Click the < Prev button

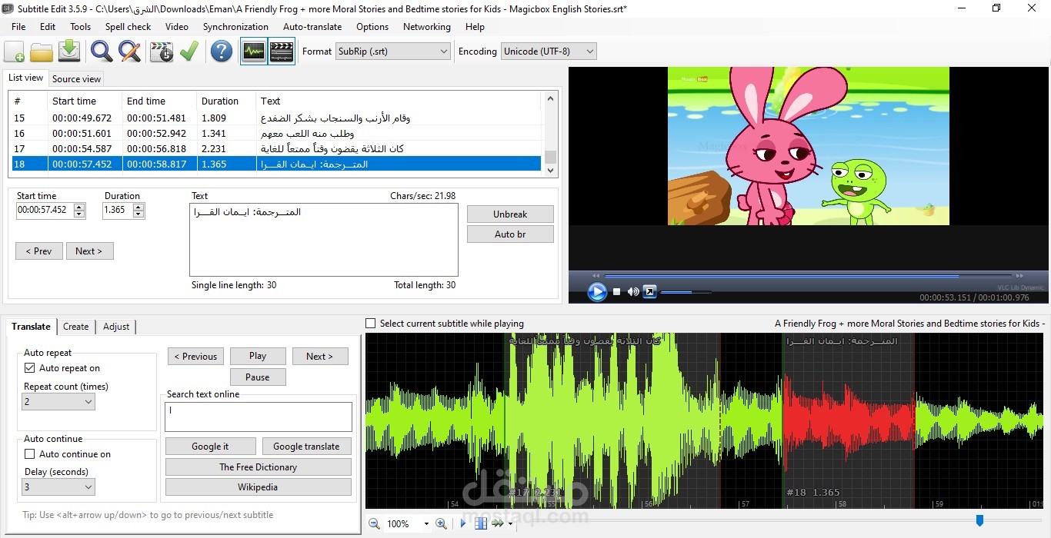pyautogui.click(x=38, y=251)
